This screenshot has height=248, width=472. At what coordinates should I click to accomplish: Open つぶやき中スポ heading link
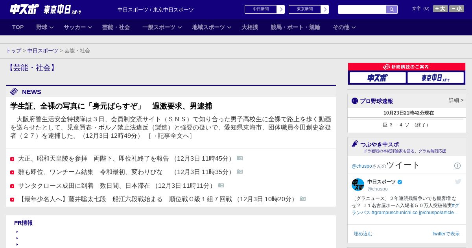pos(380,144)
